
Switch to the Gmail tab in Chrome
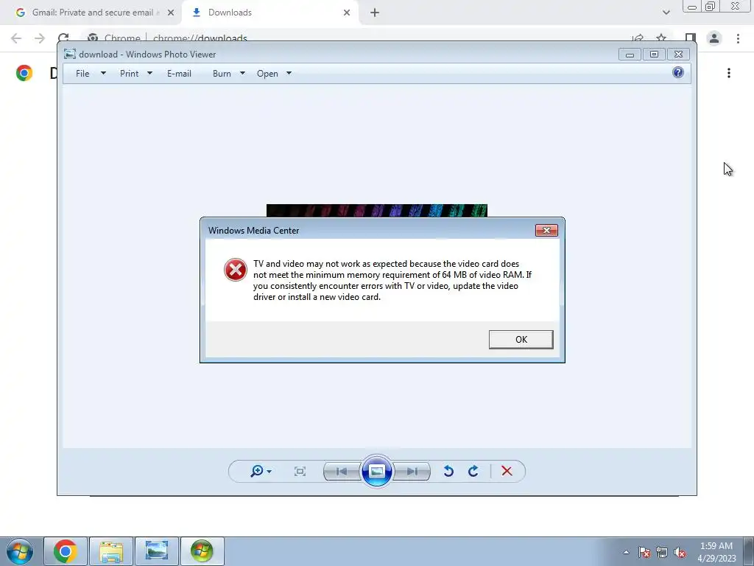(x=91, y=13)
